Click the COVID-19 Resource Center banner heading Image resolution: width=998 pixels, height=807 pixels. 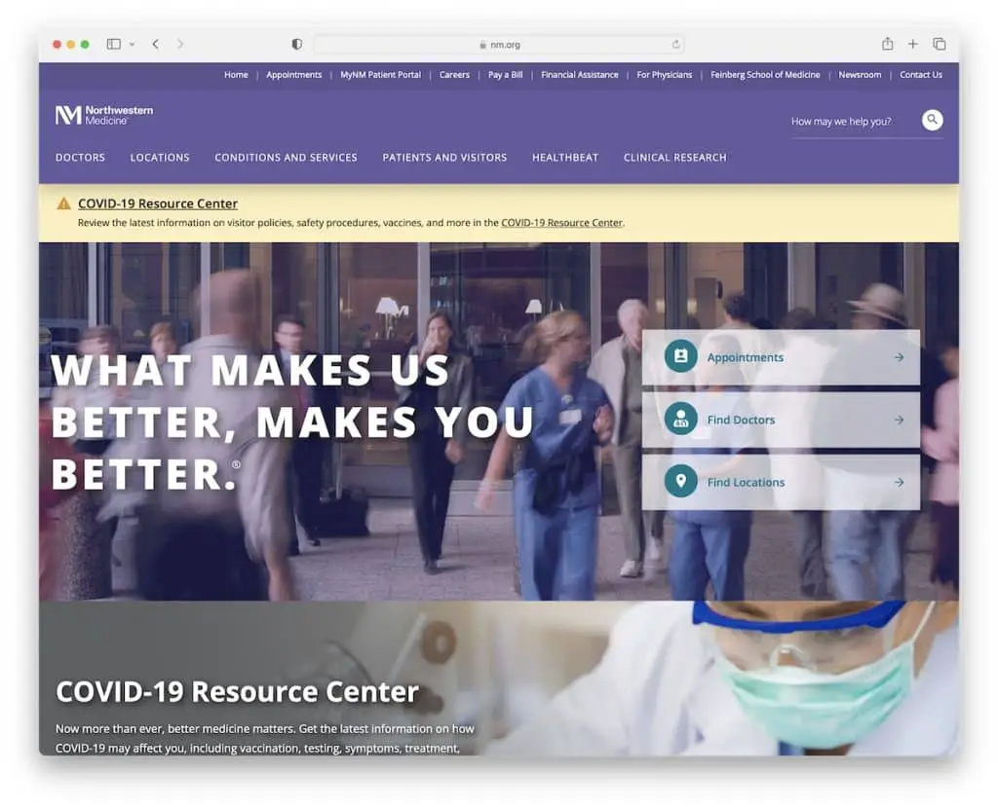[158, 203]
